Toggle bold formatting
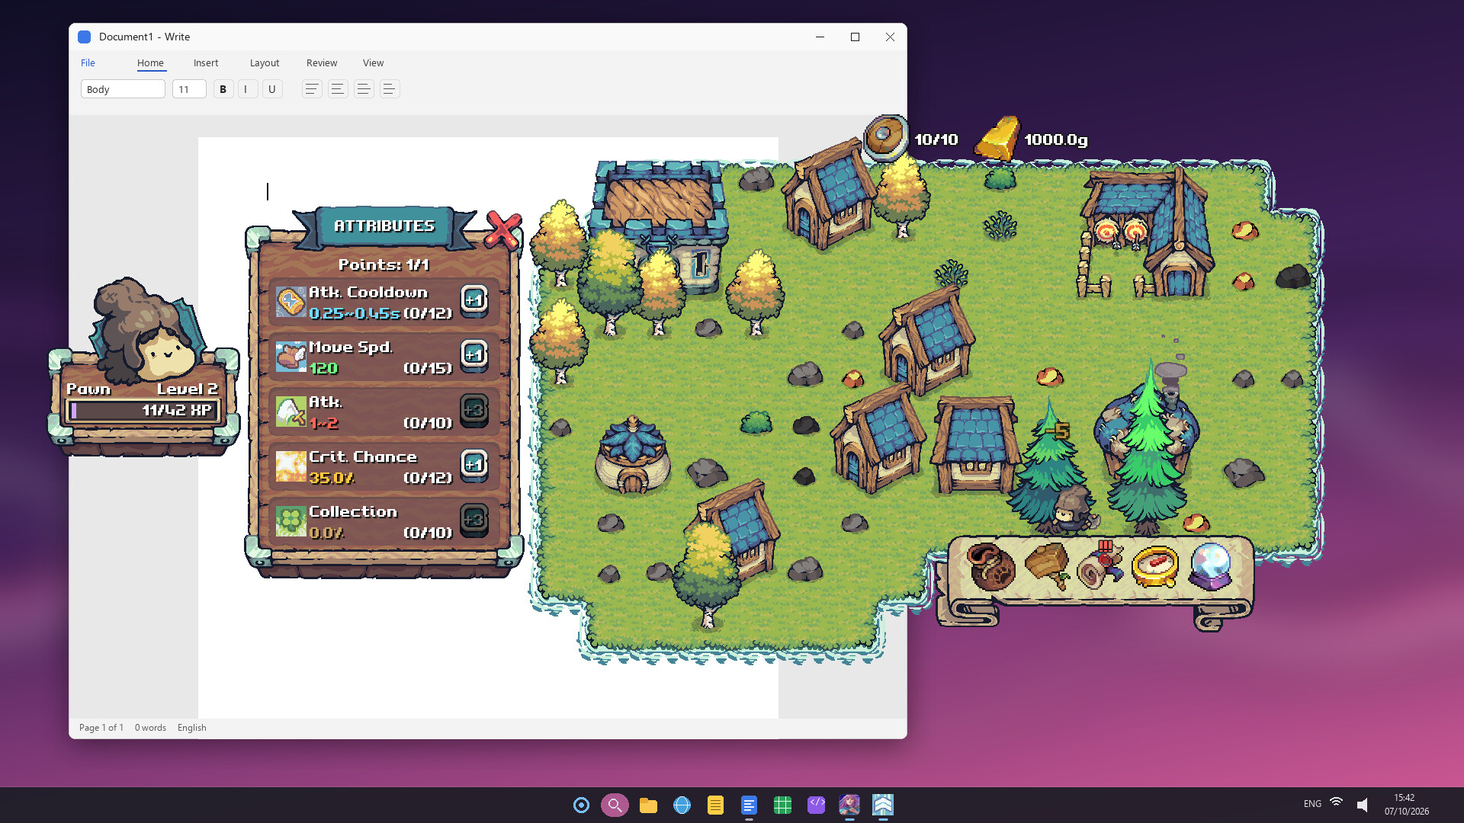The width and height of the screenshot is (1464, 823). pos(223,89)
